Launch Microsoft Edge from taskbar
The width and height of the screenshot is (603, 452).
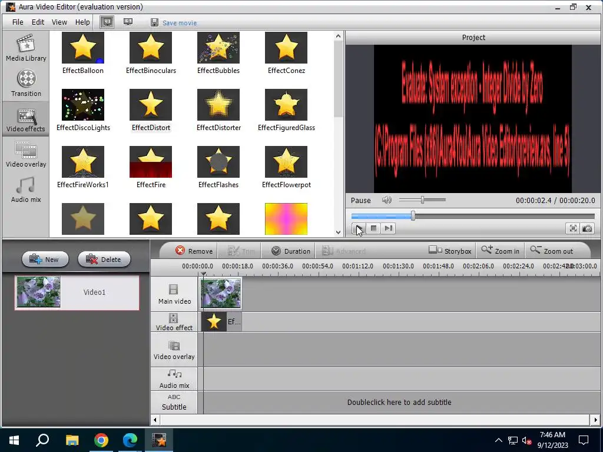130,440
